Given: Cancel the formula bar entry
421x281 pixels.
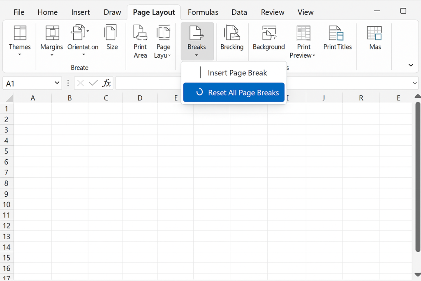Looking at the screenshot, I should [80, 83].
